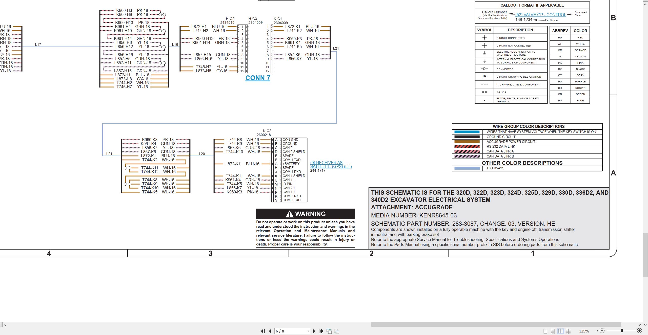Click the WARNING banner heading
This screenshot has height=335, width=648.
306,214
